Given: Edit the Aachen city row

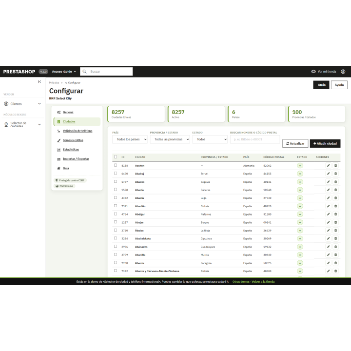Looking at the screenshot, I should point(328,166).
